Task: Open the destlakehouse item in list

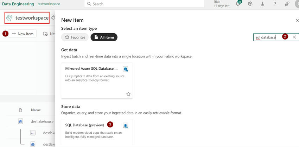Action: (42, 121)
